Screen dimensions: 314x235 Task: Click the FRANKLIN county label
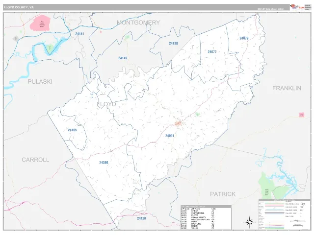coord(287,88)
